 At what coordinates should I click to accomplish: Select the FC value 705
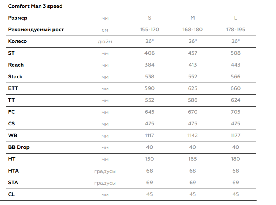click(x=235, y=112)
